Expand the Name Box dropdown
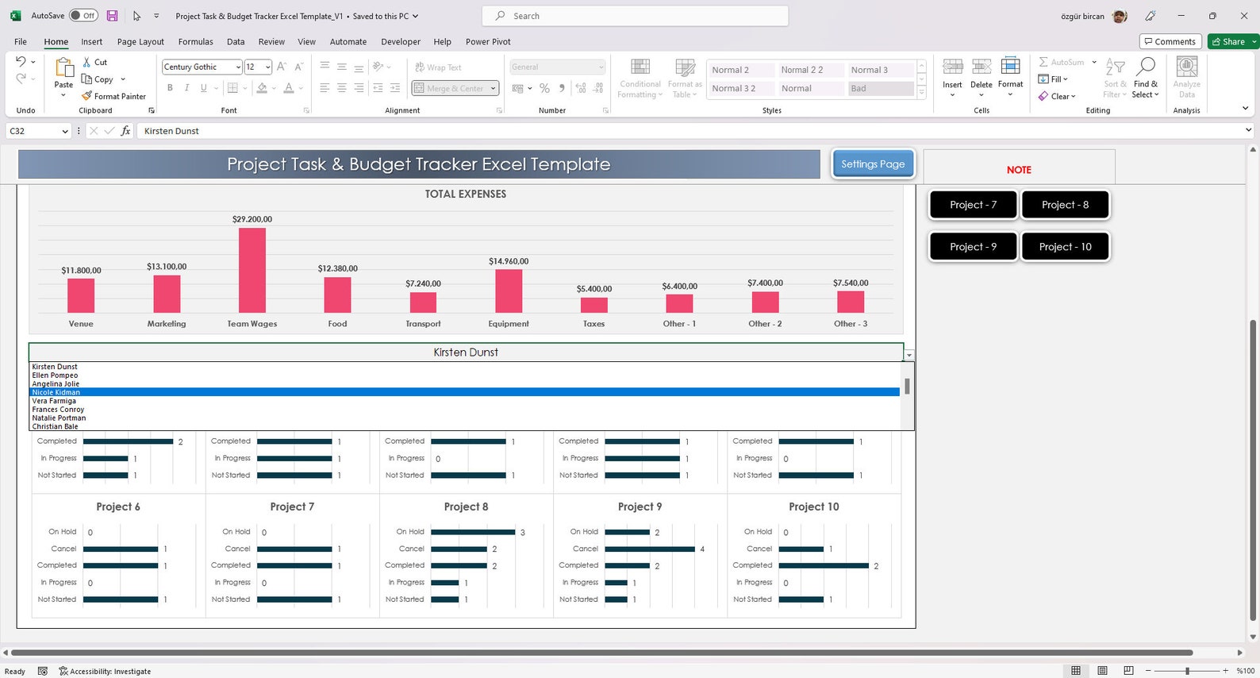The width and height of the screenshot is (1260, 678). point(65,131)
